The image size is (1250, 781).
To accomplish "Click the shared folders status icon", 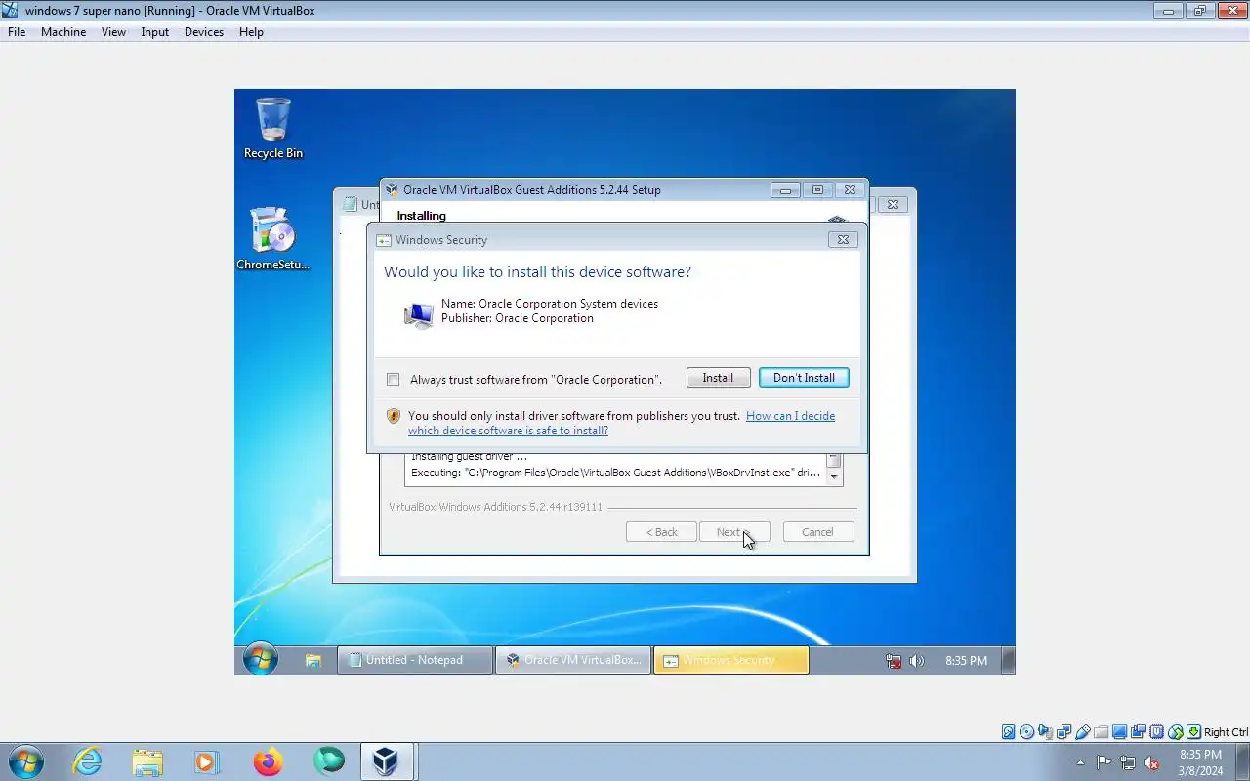I will [x=1102, y=732].
